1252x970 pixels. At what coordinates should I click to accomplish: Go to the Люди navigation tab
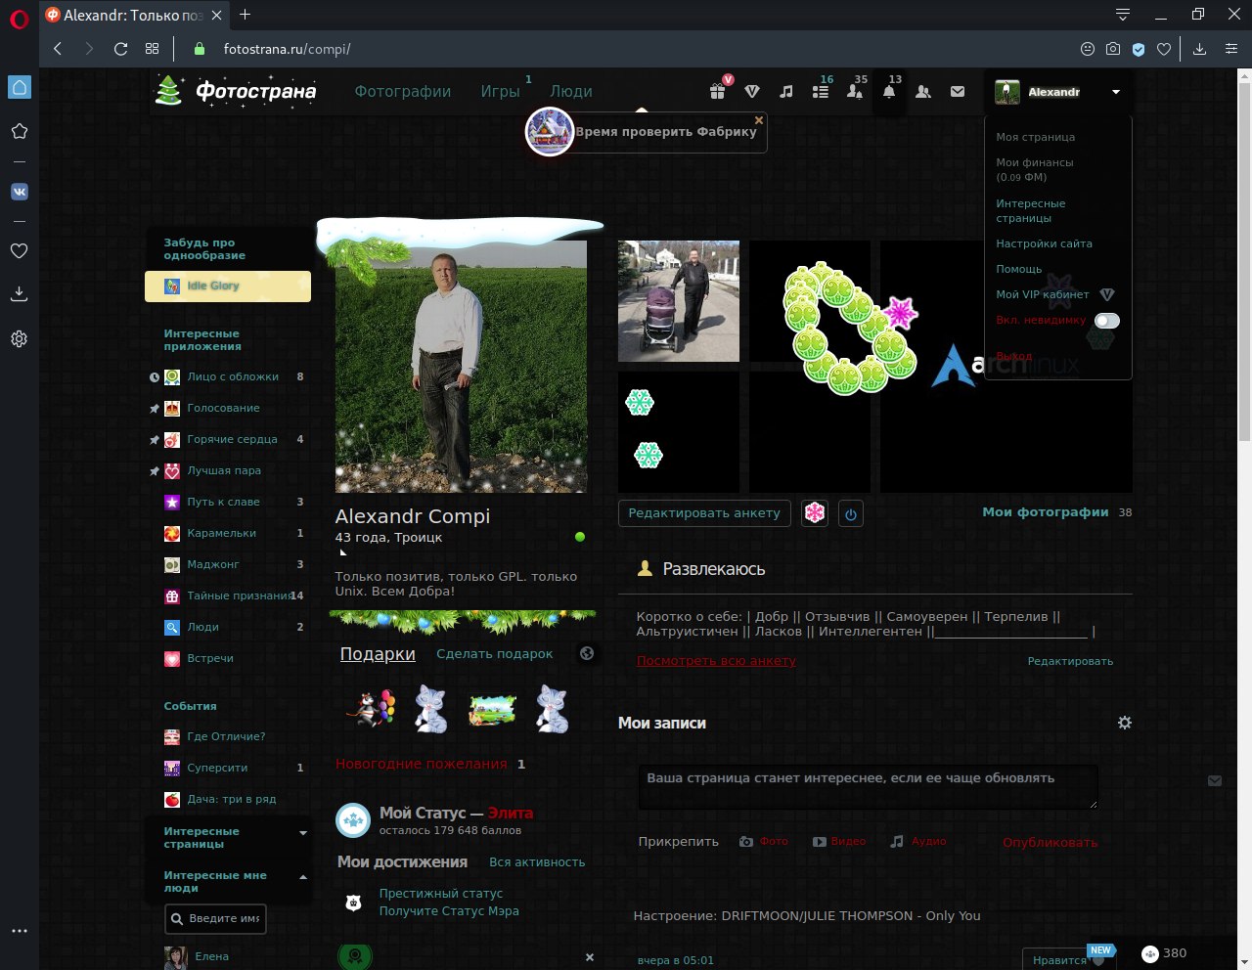point(571,91)
